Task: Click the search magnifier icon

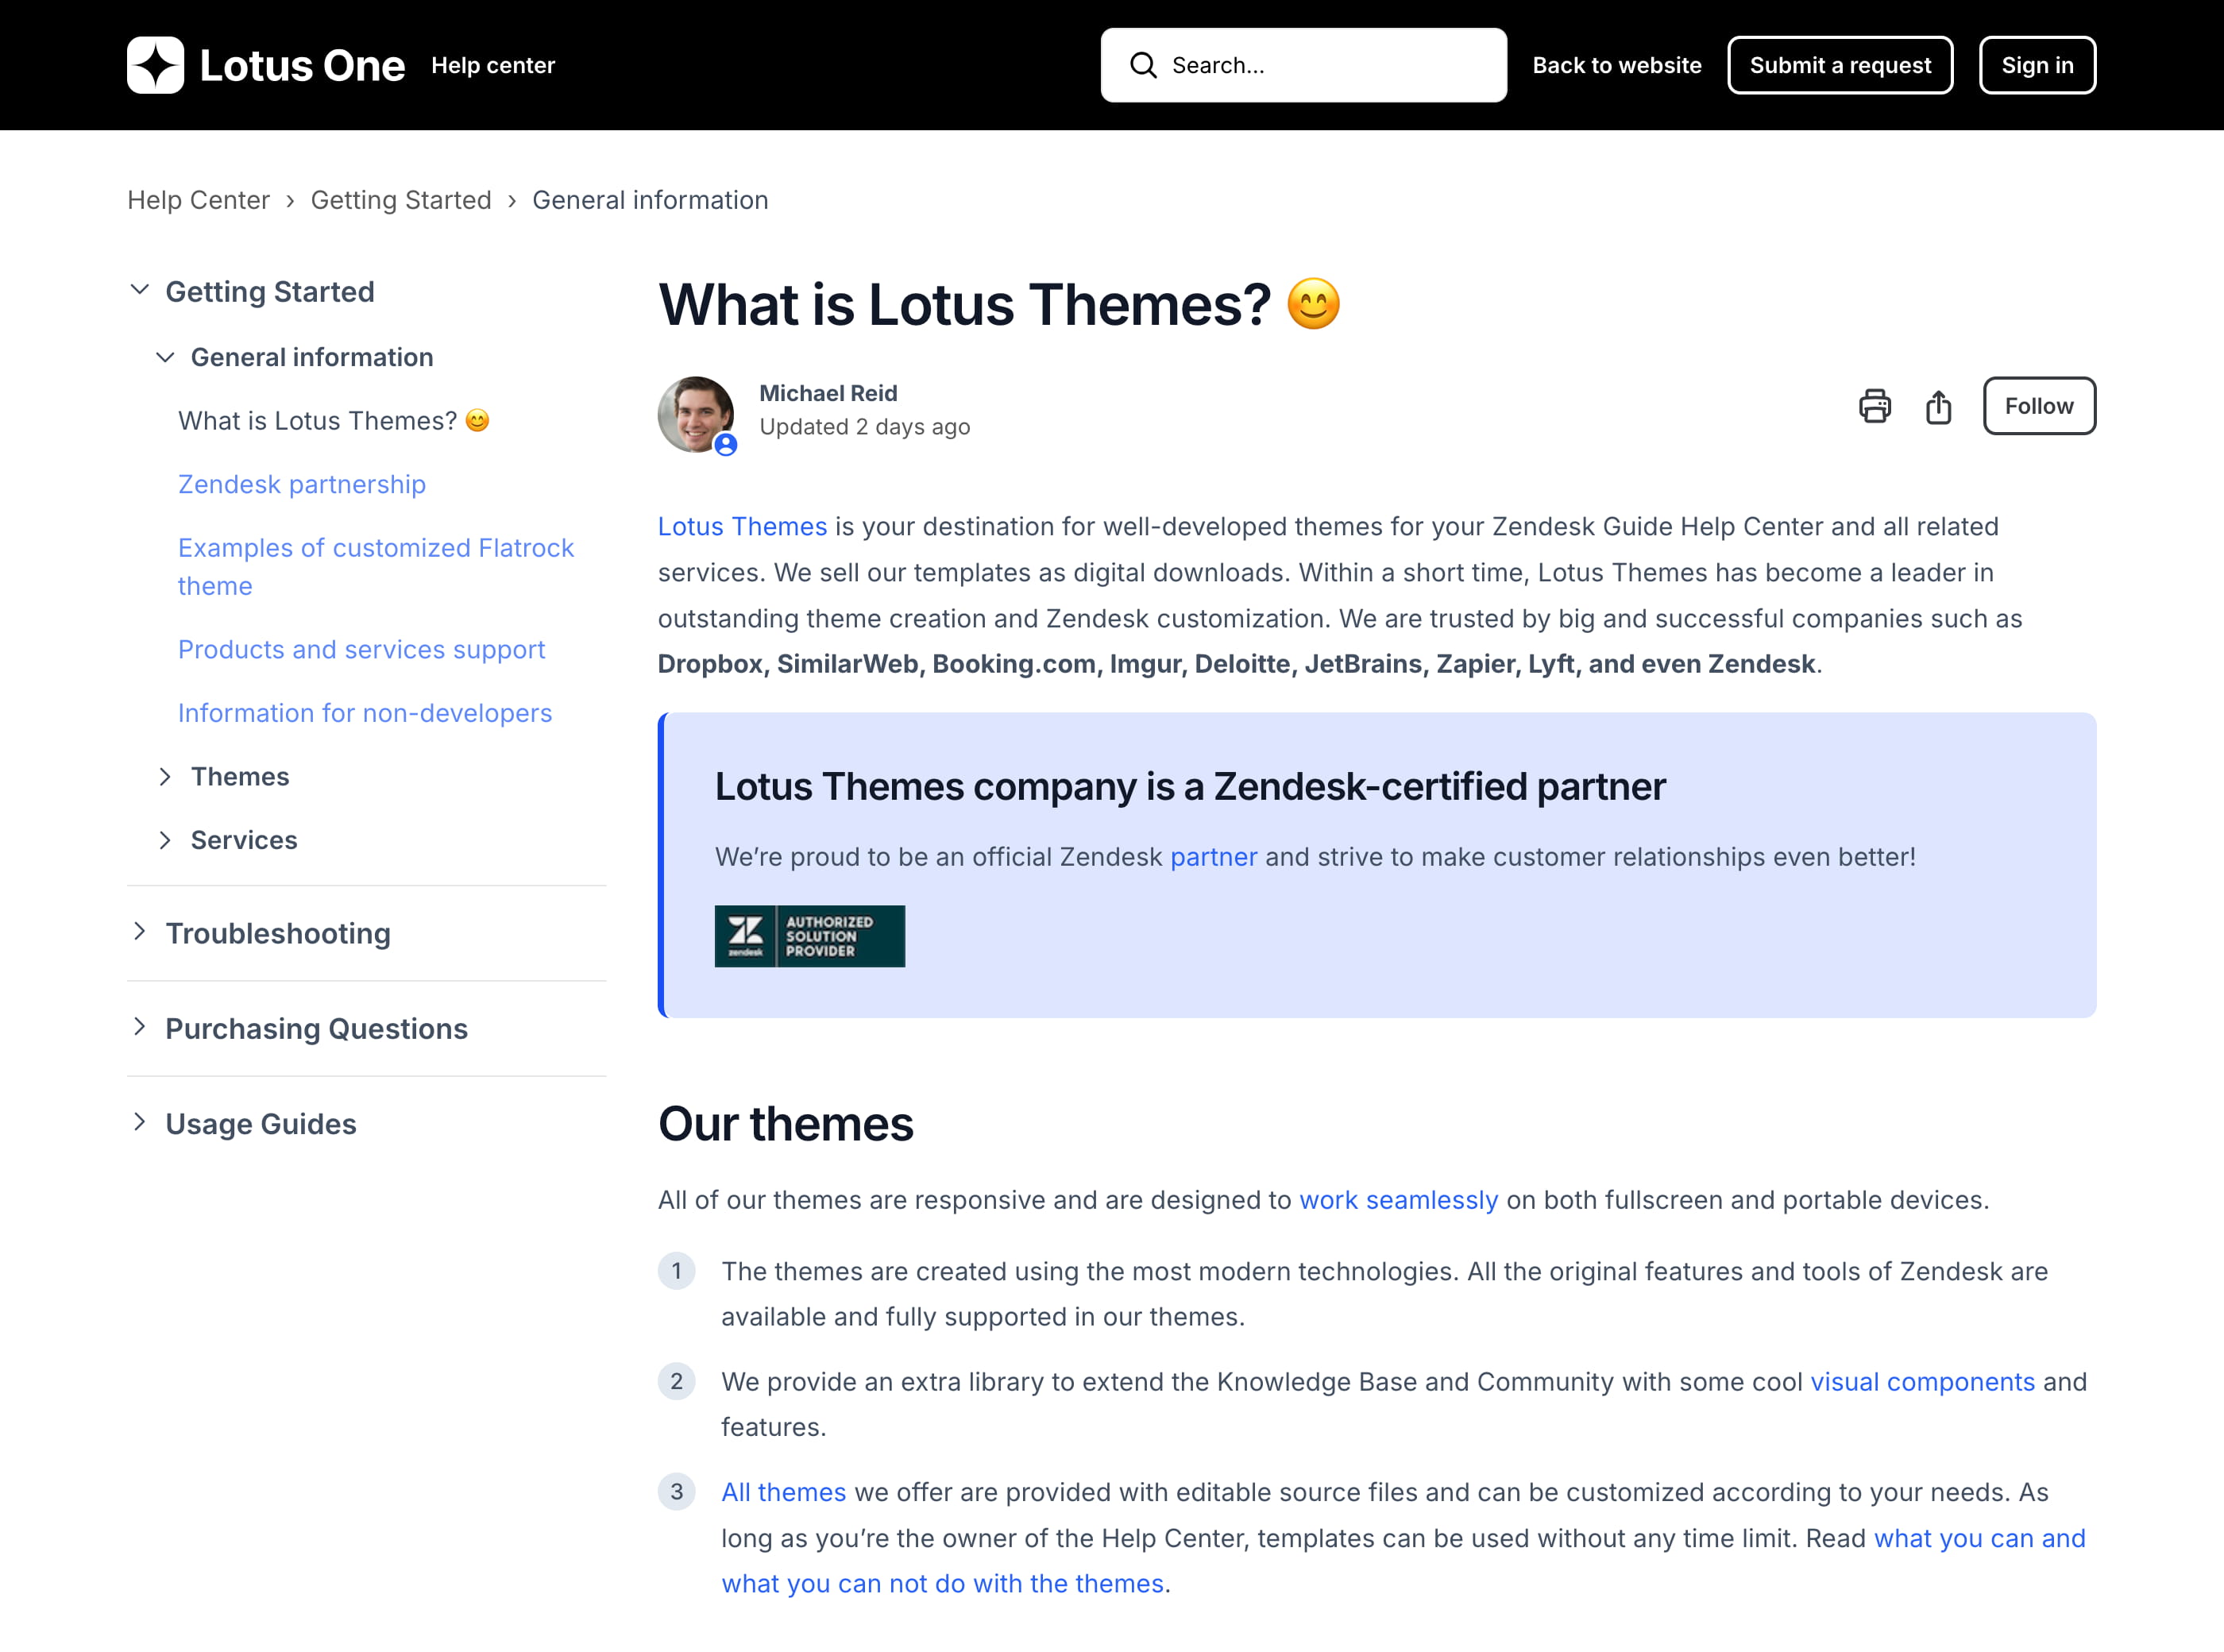Action: pyautogui.click(x=1142, y=65)
